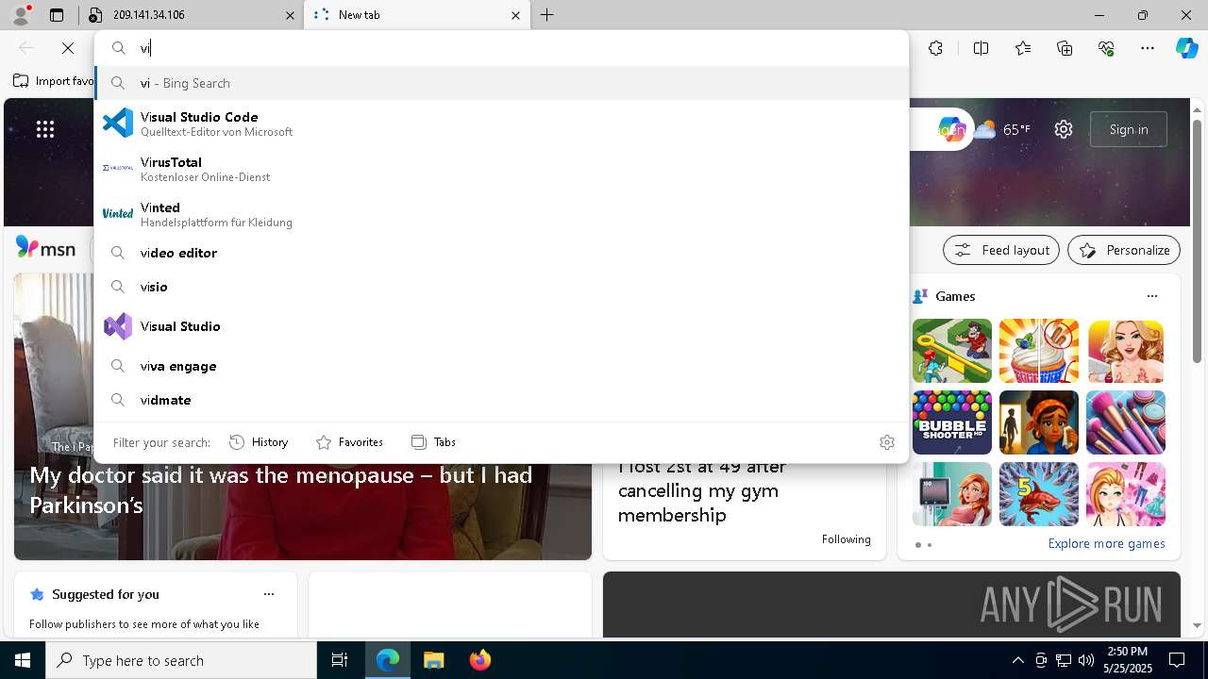Launch Firefox from the taskbar
Image resolution: width=1208 pixels, height=679 pixels.
[480, 660]
